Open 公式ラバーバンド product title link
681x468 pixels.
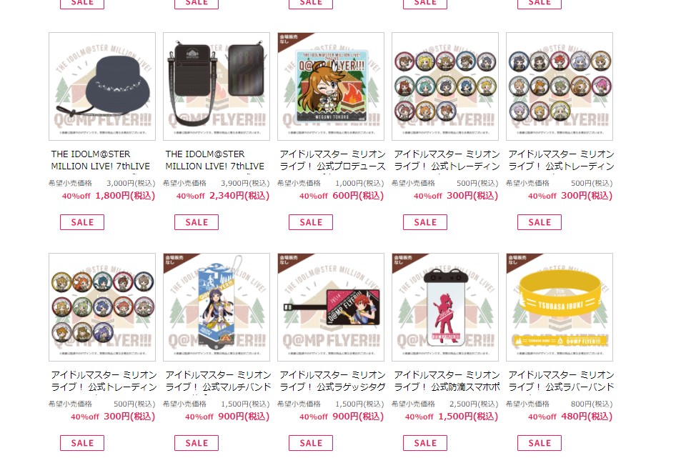click(561, 381)
